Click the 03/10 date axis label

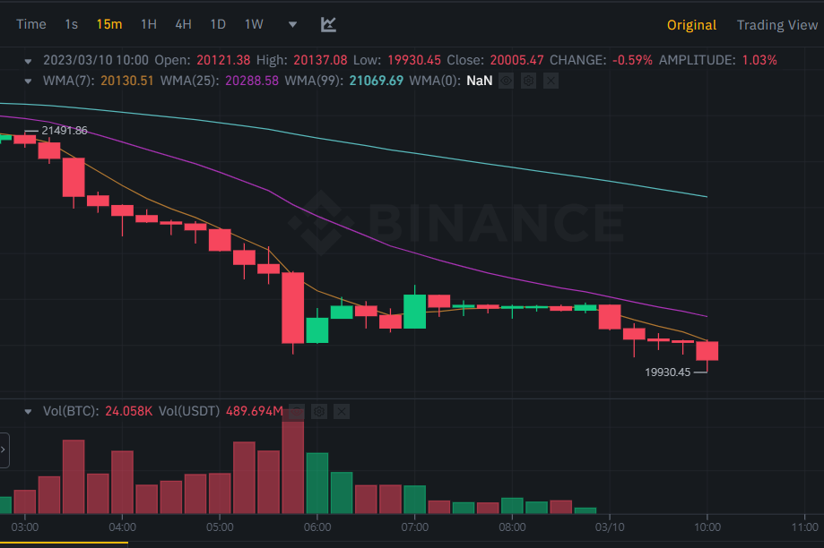[610, 527]
